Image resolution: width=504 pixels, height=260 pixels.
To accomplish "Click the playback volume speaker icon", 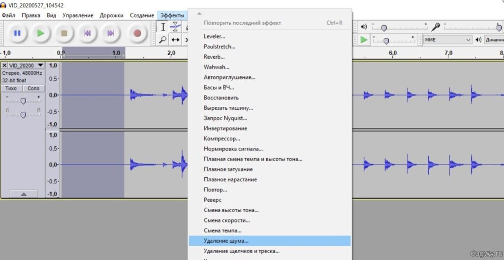I will (x=364, y=27).
